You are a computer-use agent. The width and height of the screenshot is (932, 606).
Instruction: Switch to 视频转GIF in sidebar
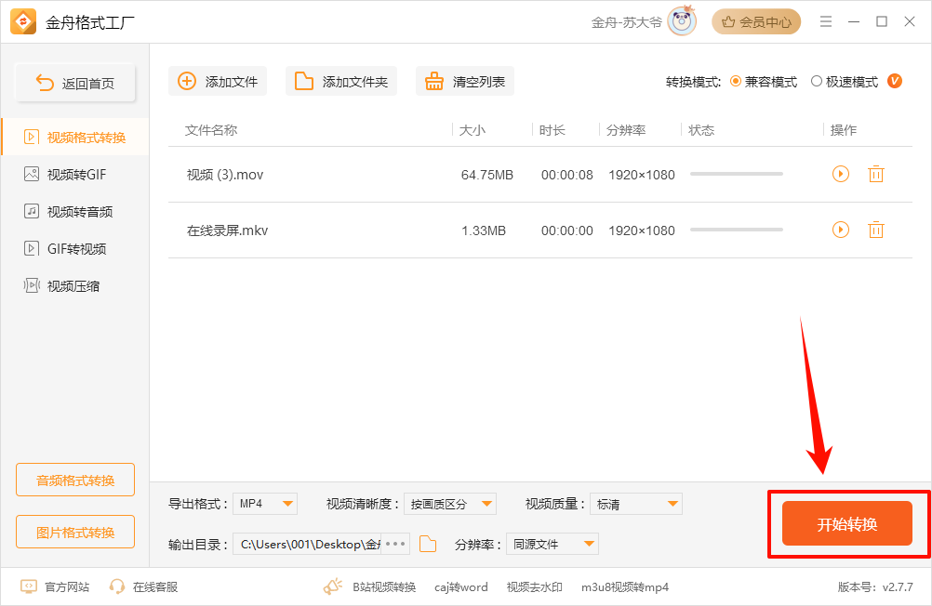(x=75, y=174)
